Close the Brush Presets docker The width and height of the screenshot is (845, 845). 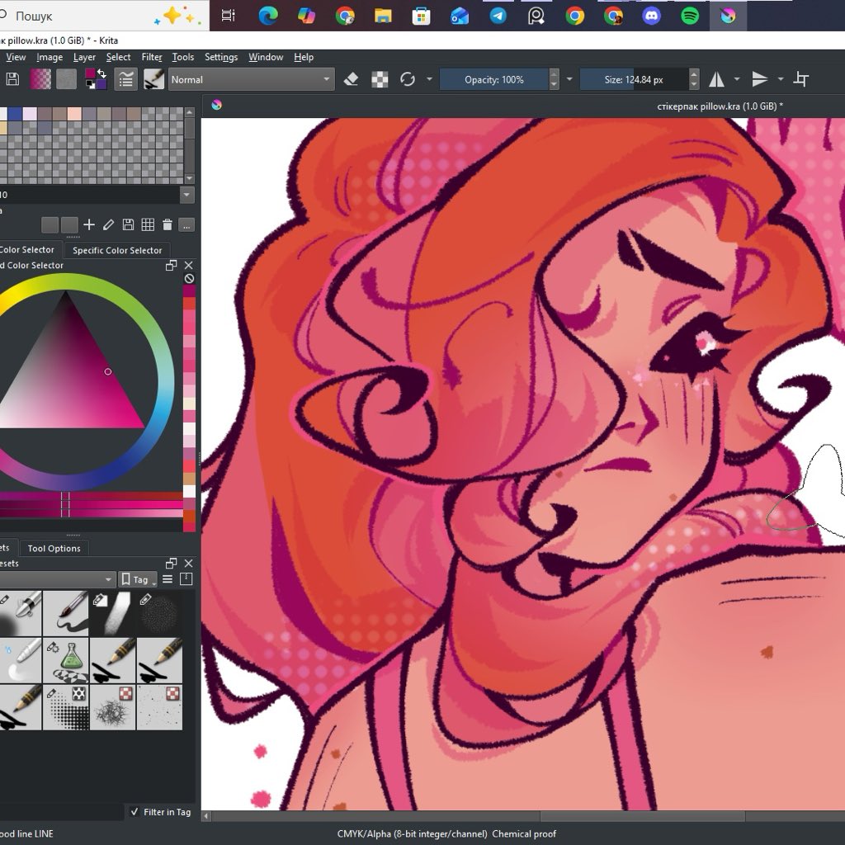tap(189, 563)
